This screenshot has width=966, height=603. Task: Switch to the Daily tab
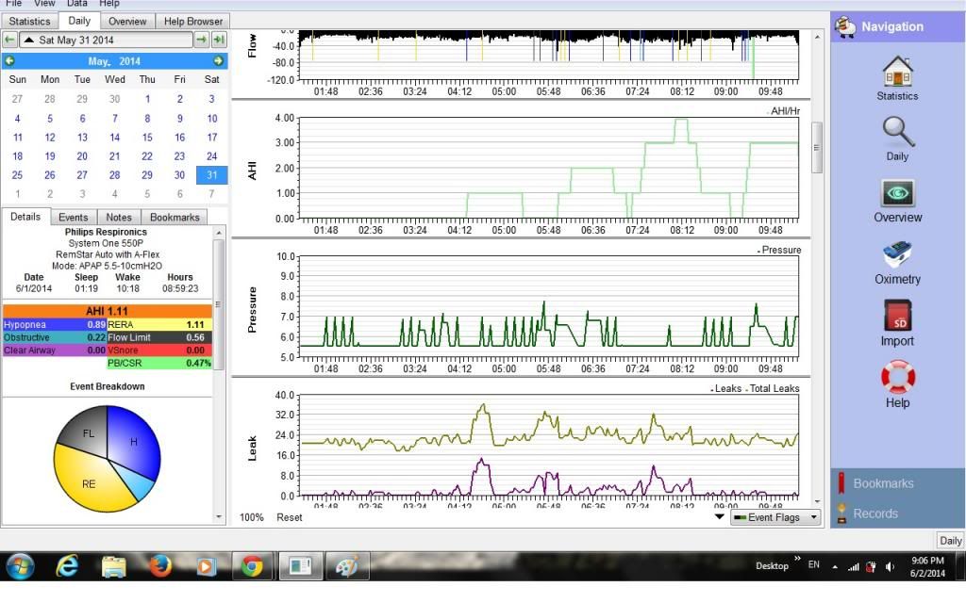79,21
